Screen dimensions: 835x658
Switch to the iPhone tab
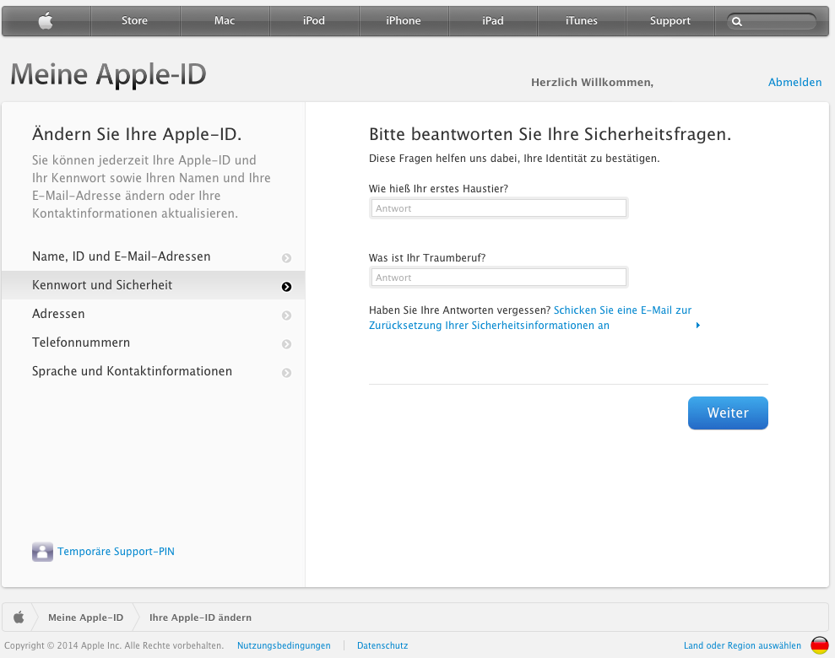pyautogui.click(x=404, y=21)
